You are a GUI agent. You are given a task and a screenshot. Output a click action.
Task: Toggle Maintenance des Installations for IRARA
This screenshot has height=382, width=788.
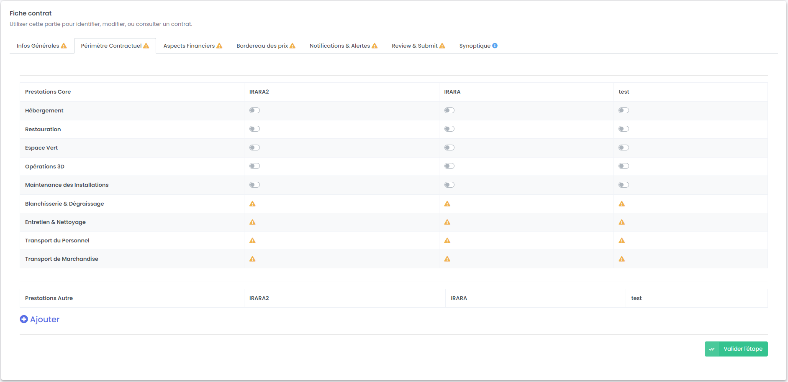coord(449,185)
